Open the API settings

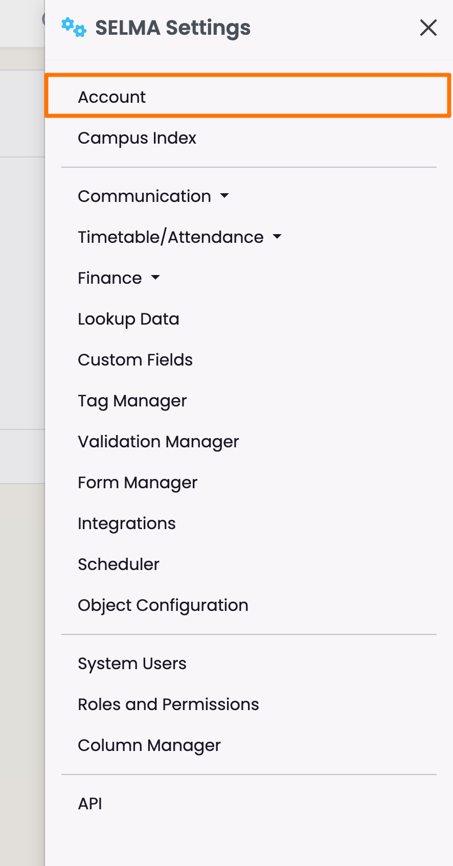(x=90, y=804)
